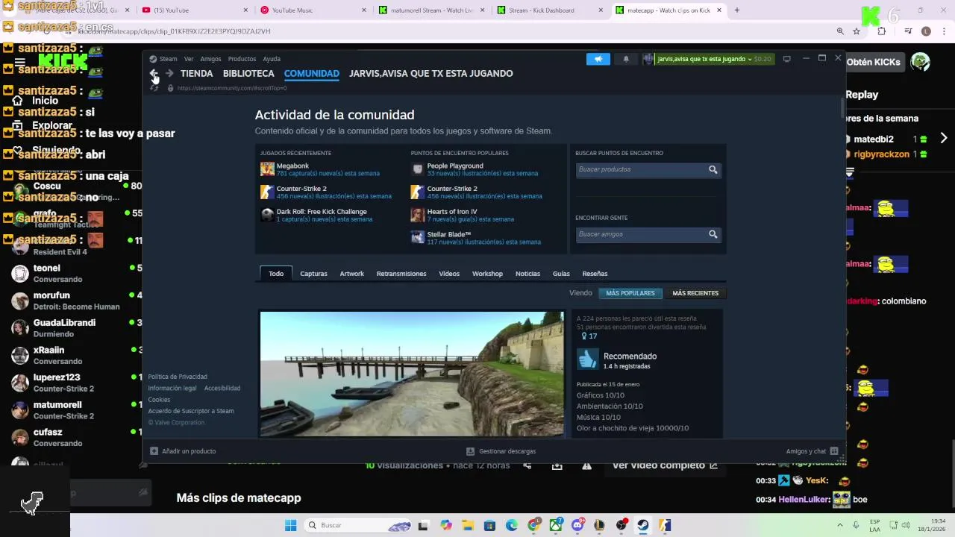
Task: Go forward in the Steam client
Action: pos(169,73)
